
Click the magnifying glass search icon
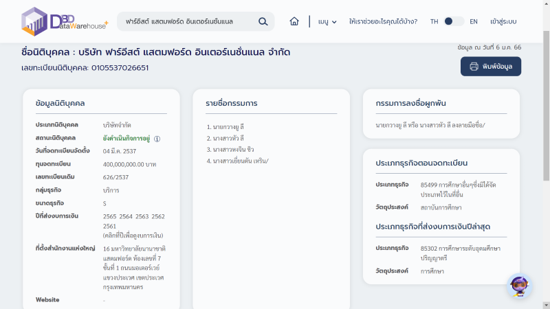click(x=263, y=21)
